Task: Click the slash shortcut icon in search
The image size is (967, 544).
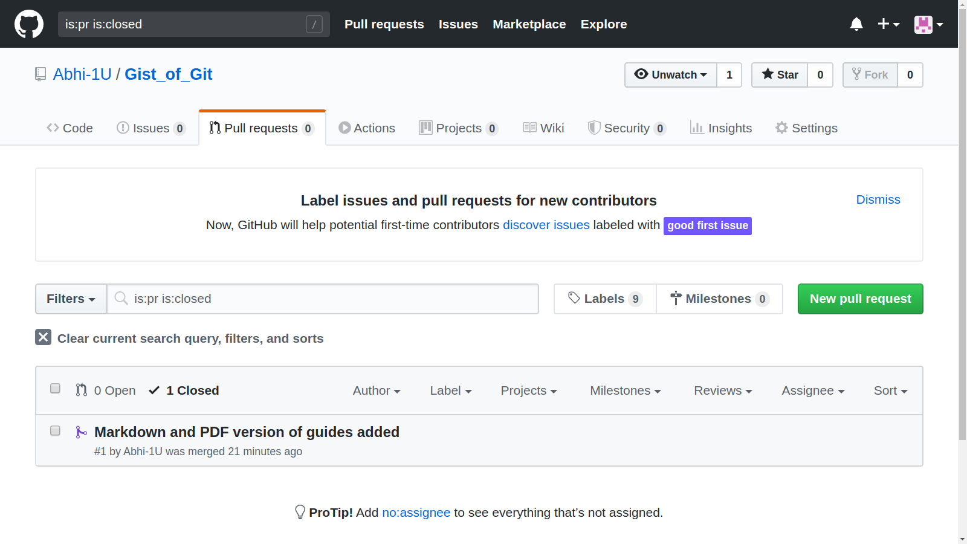Action: tap(314, 24)
